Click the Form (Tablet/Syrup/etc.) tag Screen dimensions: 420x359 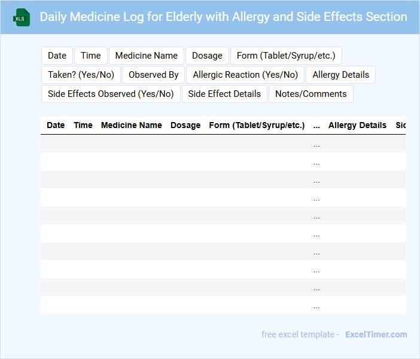coord(286,56)
